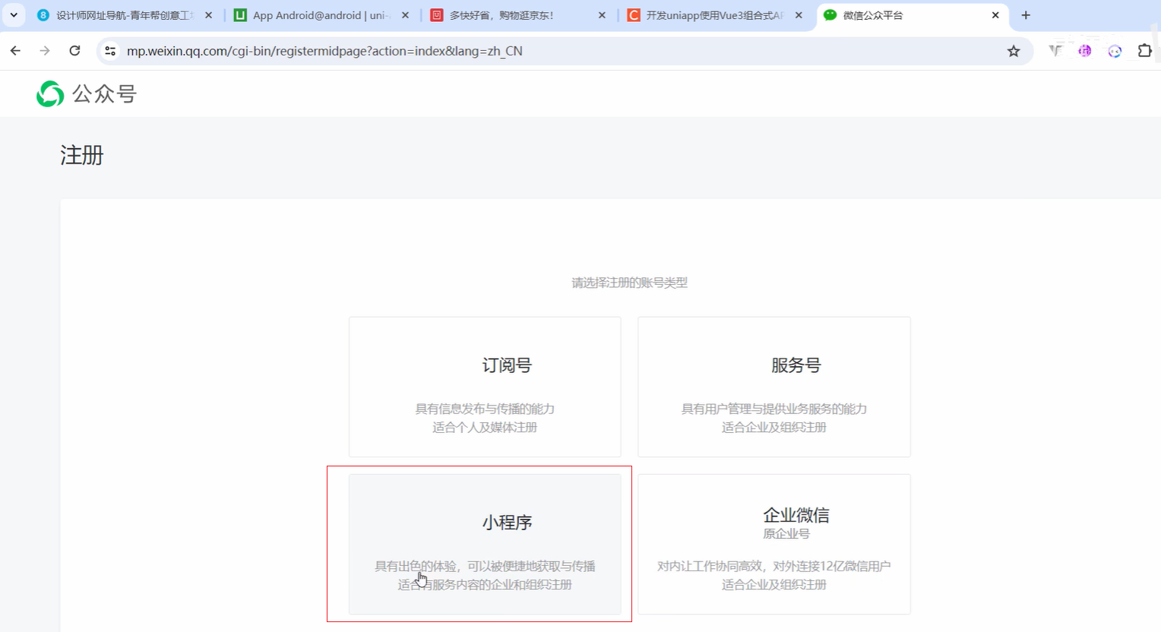Choose the 小程序 account type card

[485, 544]
